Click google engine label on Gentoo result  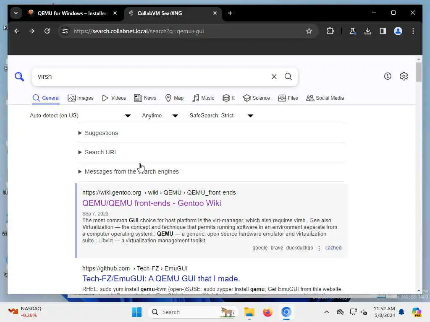pyautogui.click(x=260, y=248)
